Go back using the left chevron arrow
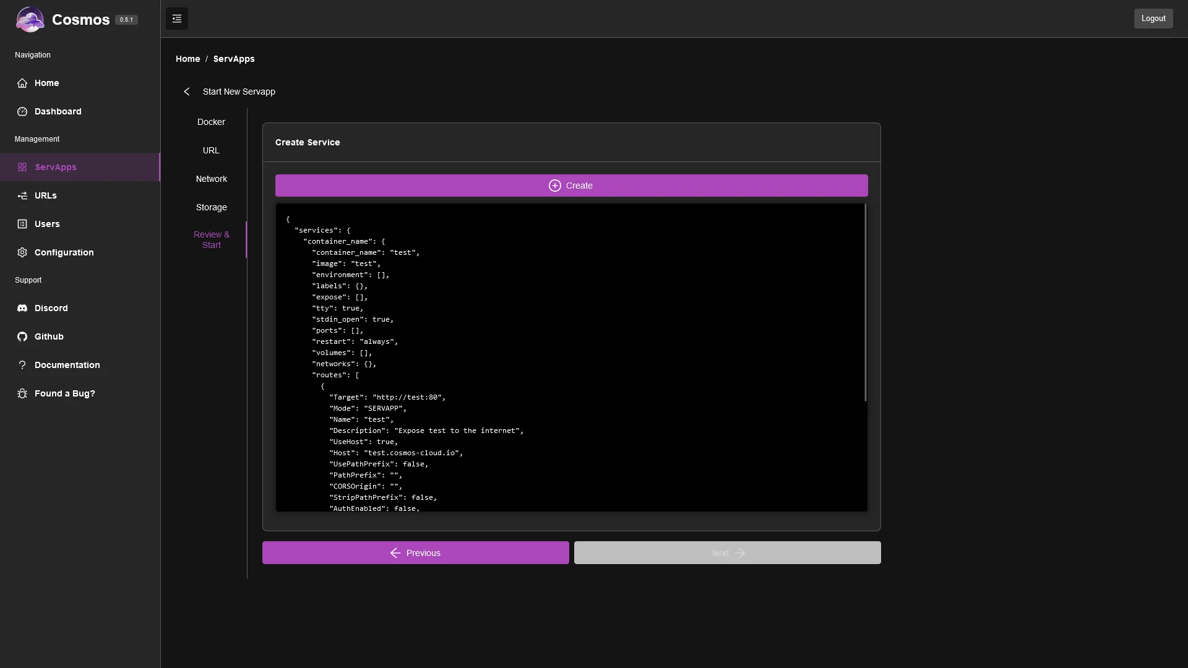 [x=187, y=92]
